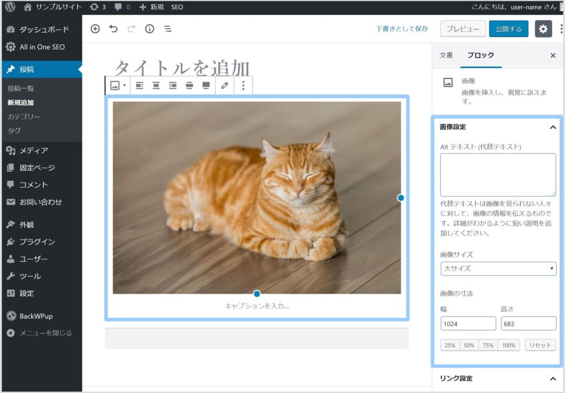Open block more options three-dot menu
The width and height of the screenshot is (565, 393).
pyautogui.click(x=243, y=86)
